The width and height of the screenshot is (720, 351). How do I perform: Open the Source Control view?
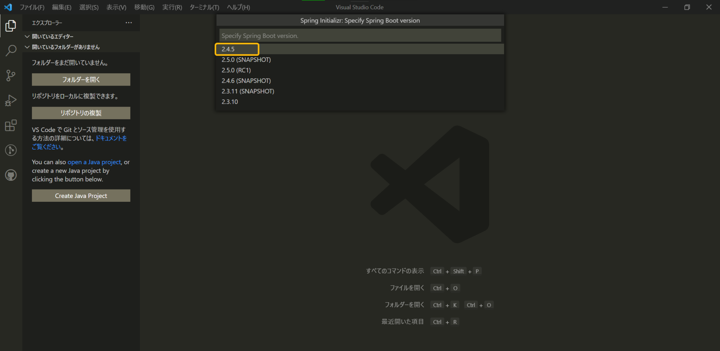coord(11,75)
